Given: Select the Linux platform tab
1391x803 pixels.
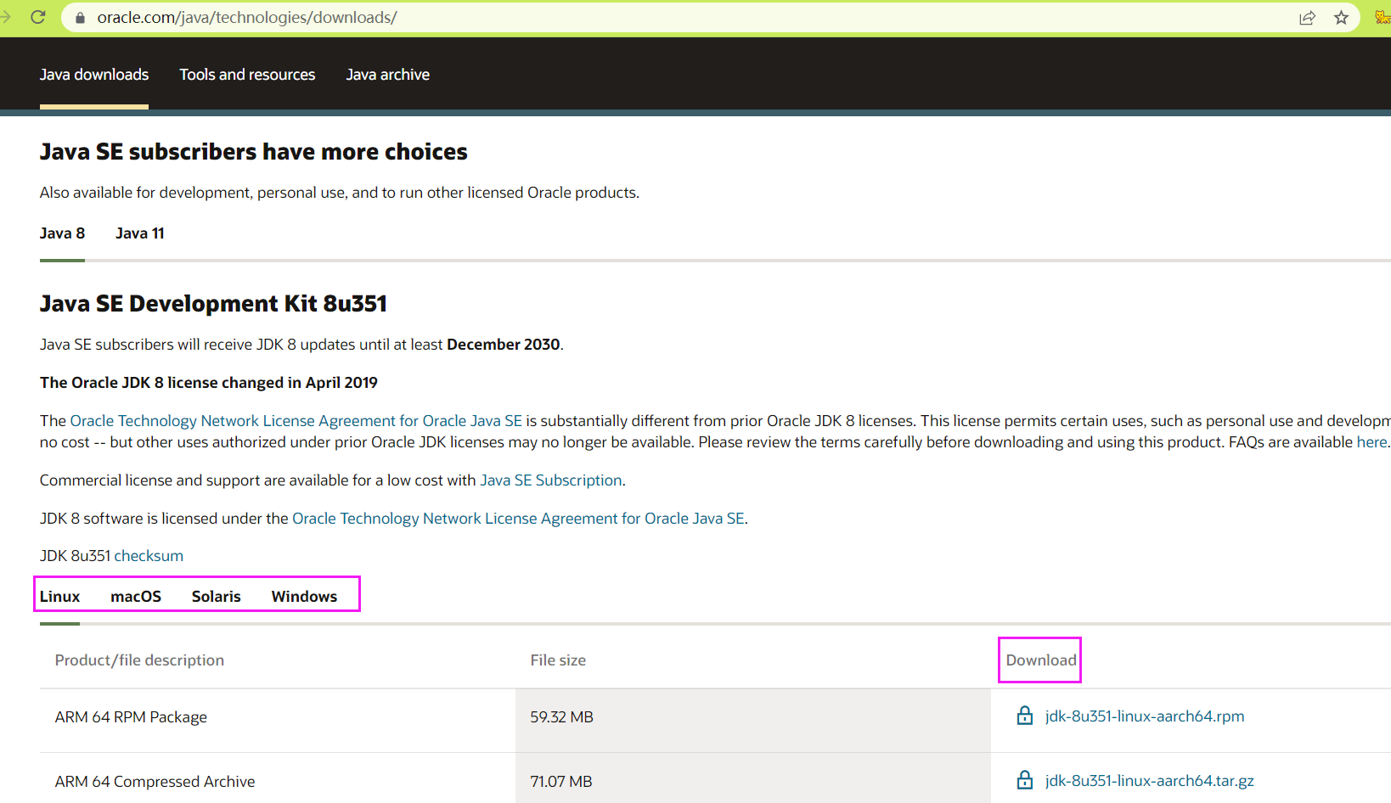Looking at the screenshot, I should click(x=59, y=597).
